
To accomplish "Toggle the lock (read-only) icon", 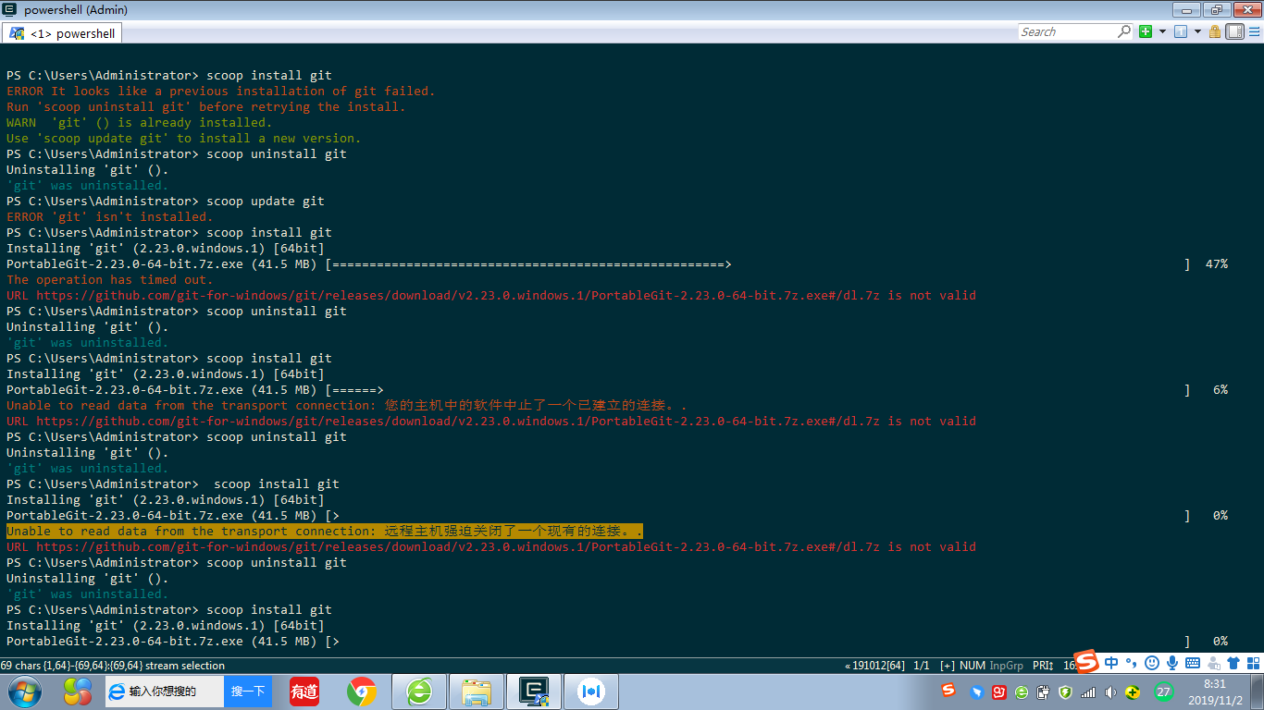I will pos(1215,31).
